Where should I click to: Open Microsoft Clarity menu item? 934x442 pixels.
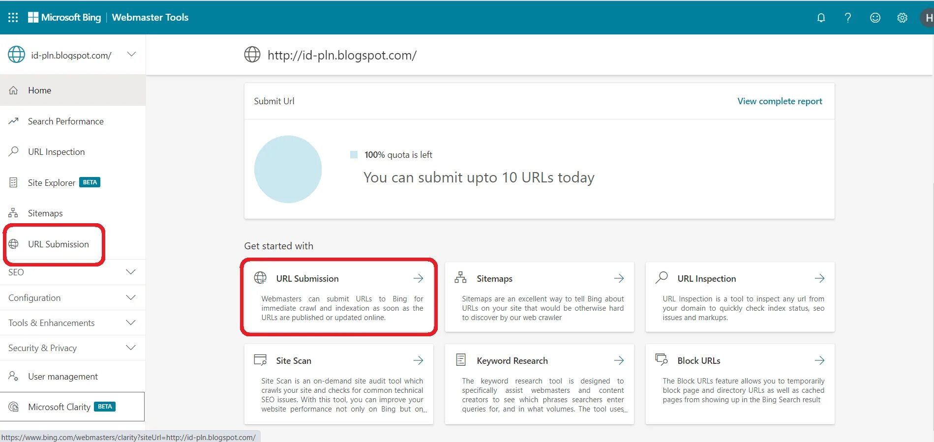(72, 407)
